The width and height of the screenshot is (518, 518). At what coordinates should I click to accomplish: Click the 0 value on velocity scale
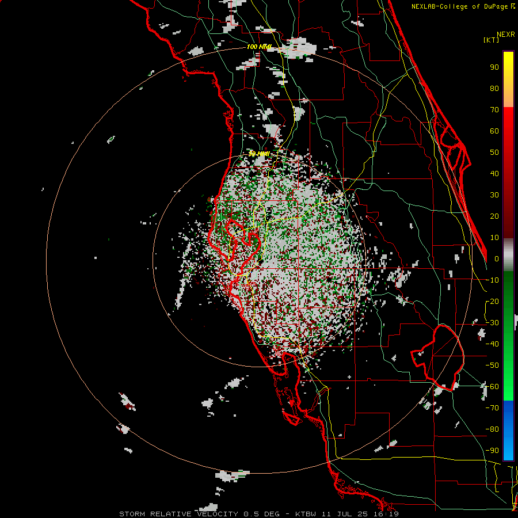coord(497,258)
